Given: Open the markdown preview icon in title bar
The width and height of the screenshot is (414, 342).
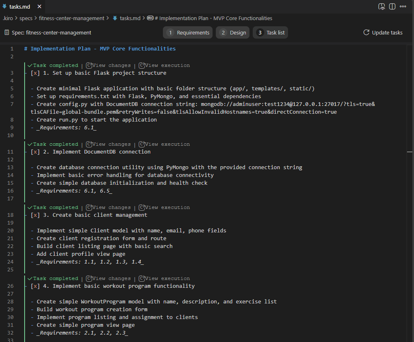Looking at the screenshot, I should click(x=382, y=7).
